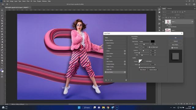Open the Layers panel menu

pyautogui.click(x=195, y=9)
